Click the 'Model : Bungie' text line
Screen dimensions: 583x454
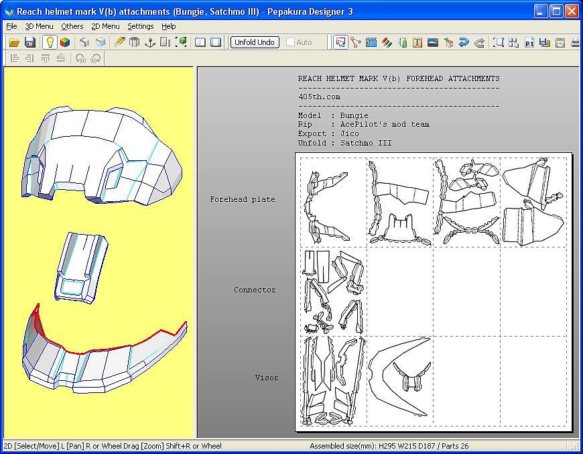coord(333,116)
